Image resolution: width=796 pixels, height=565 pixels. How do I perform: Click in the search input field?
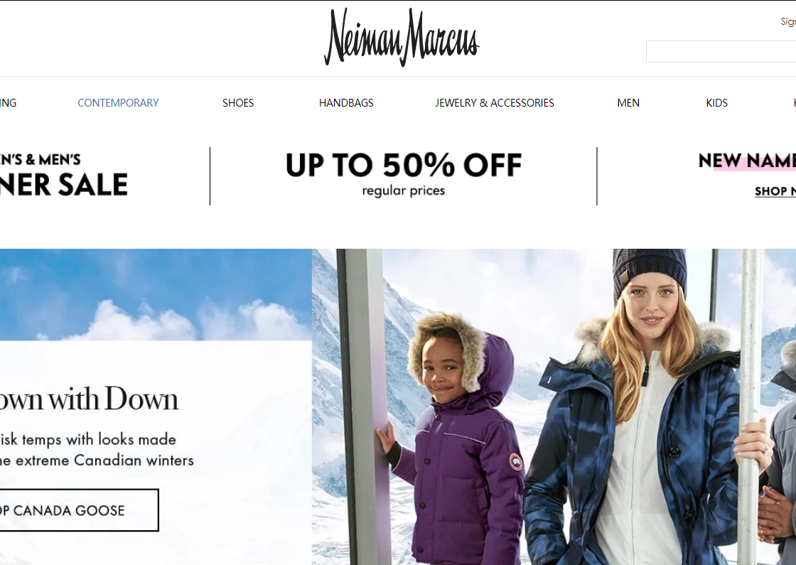721,51
